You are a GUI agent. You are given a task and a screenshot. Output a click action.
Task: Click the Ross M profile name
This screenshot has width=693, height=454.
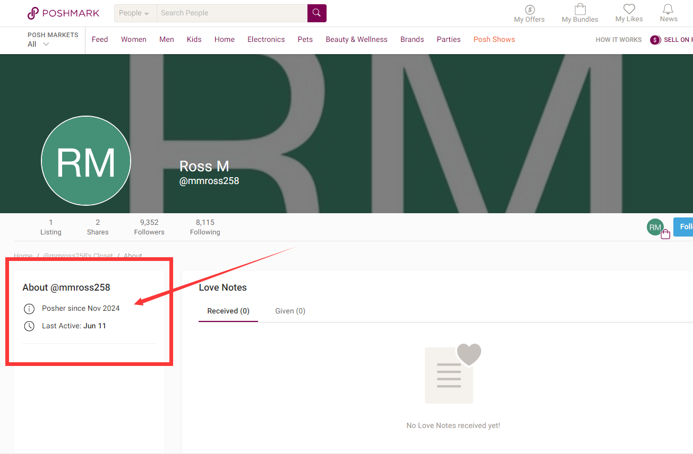point(204,166)
